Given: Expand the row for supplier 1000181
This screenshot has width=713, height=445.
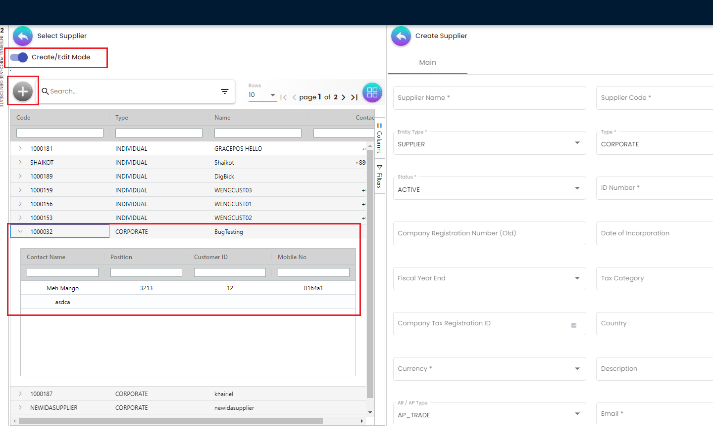Looking at the screenshot, I should coord(20,148).
